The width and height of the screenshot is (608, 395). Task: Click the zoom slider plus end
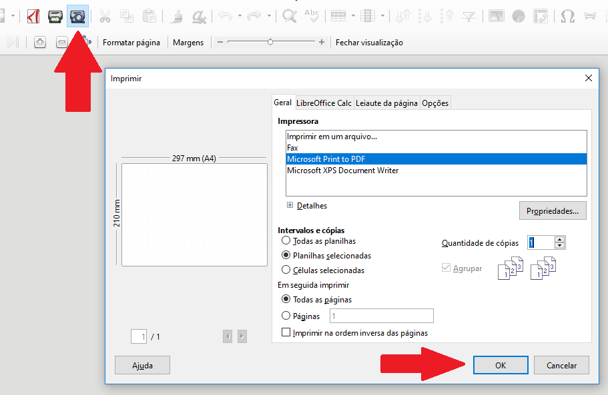(322, 42)
